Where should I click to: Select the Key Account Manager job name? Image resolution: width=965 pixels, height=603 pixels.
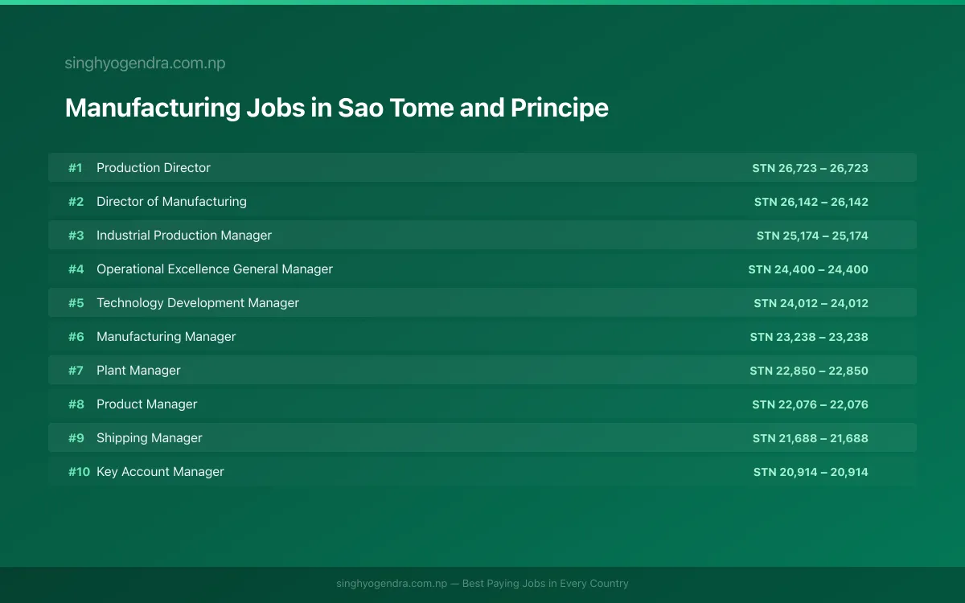(x=160, y=472)
